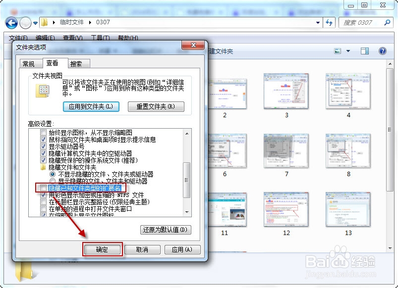Click file pane scrollbar up arrow
The height and width of the screenshot is (288, 398).
(x=390, y=64)
